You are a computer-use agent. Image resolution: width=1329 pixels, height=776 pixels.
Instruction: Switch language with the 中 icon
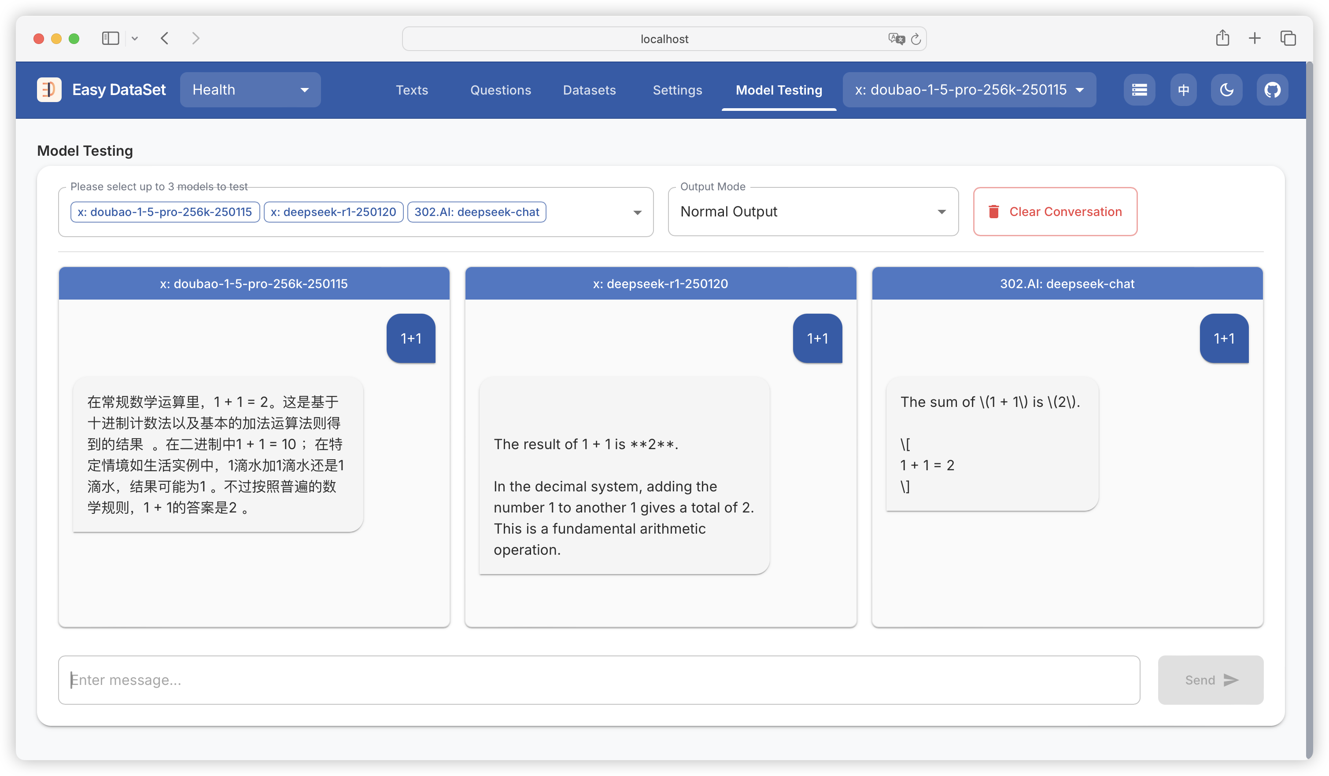click(1183, 90)
